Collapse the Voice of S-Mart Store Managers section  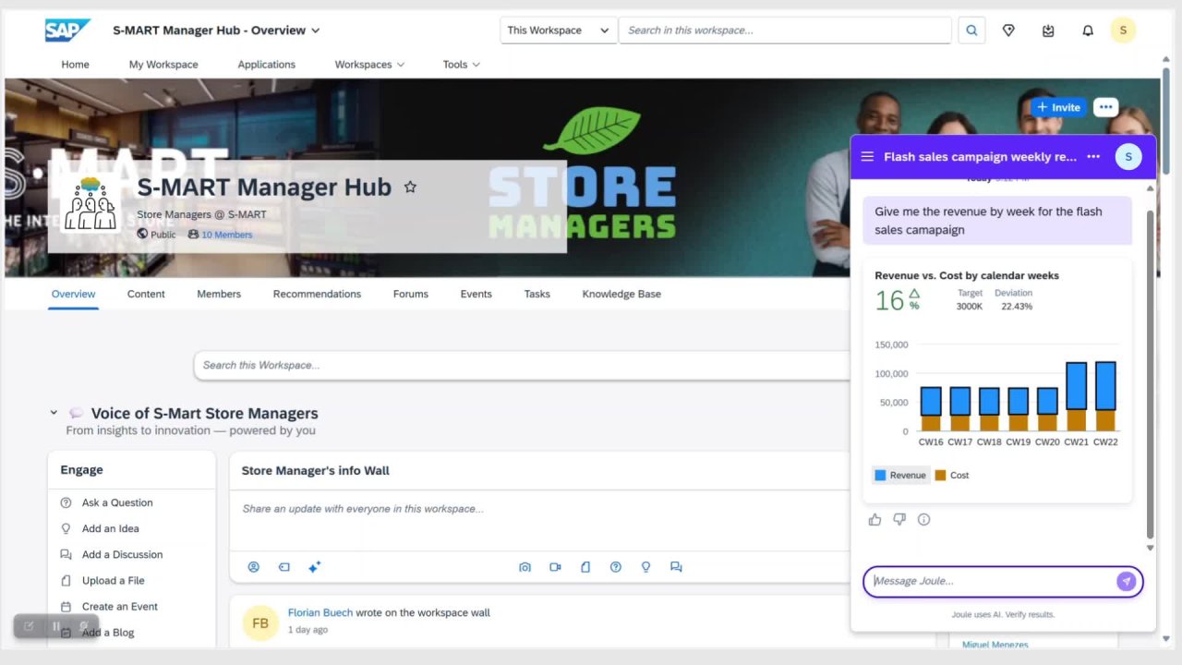[54, 413]
